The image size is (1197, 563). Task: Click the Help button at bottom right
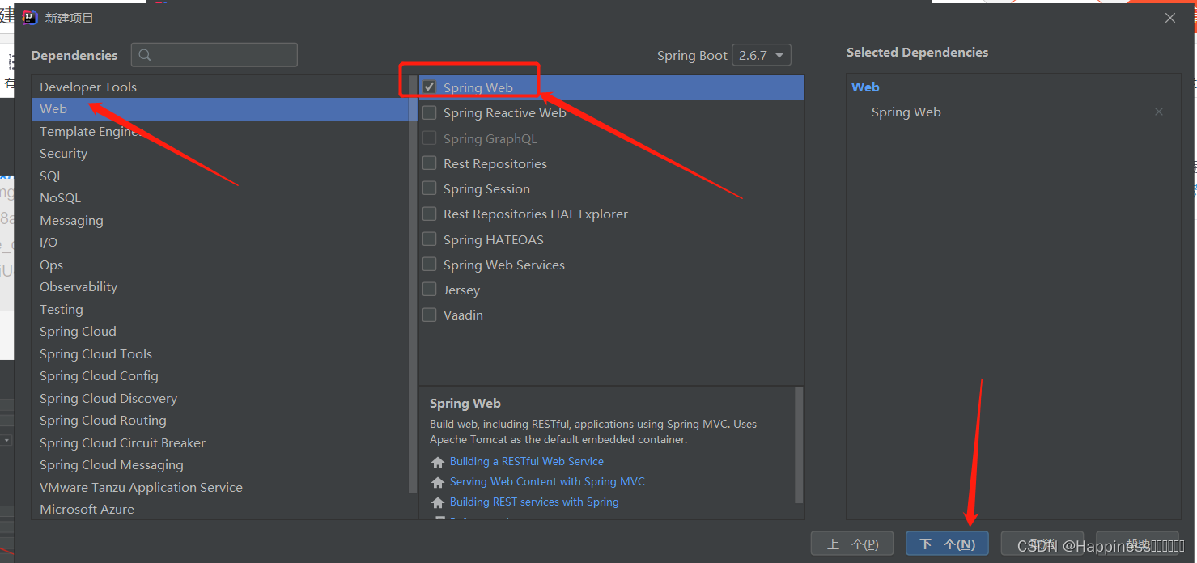point(1137,544)
